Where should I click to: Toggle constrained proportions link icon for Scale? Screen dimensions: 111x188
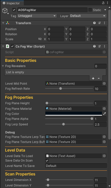pyautogui.click(x=40, y=39)
